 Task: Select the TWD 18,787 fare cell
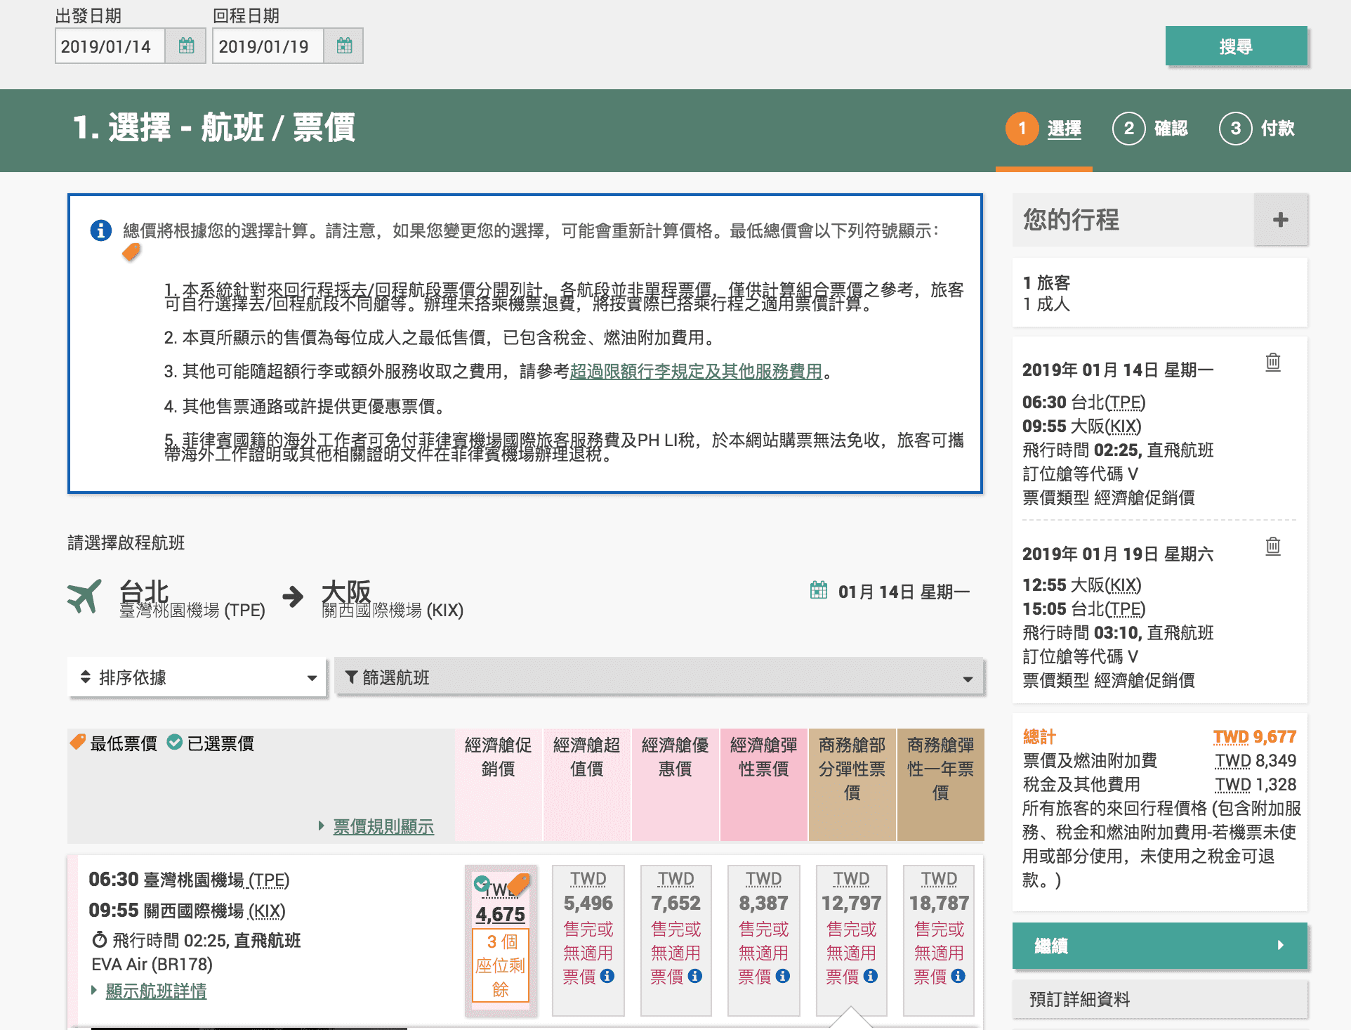pyautogui.click(x=939, y=940)
